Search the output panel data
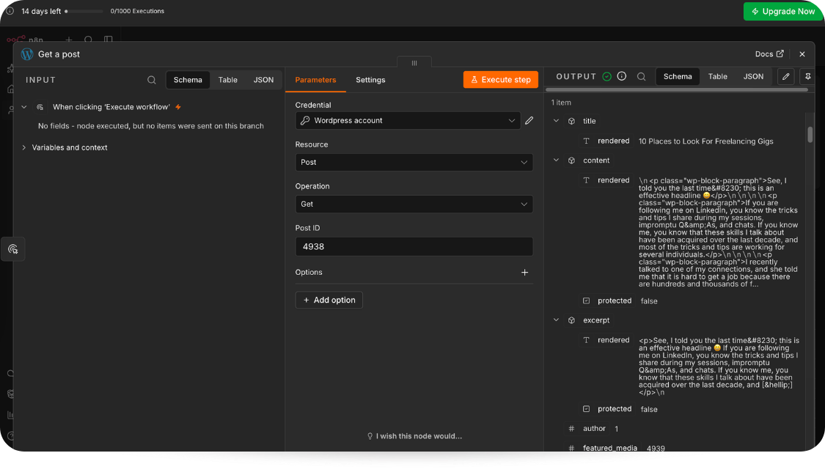The height and width of the screenshot is (475, 825). [x=642, y=77]
